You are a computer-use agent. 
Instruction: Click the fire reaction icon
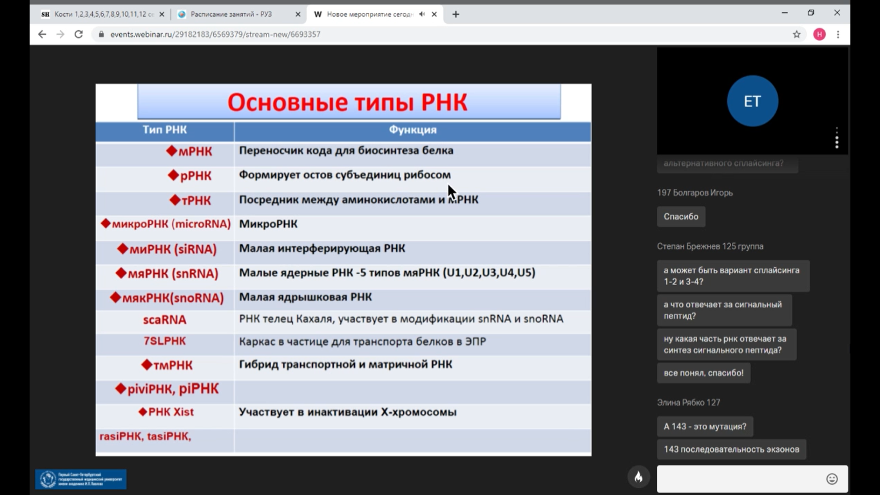pyautogui.click(x=638, y=477)
